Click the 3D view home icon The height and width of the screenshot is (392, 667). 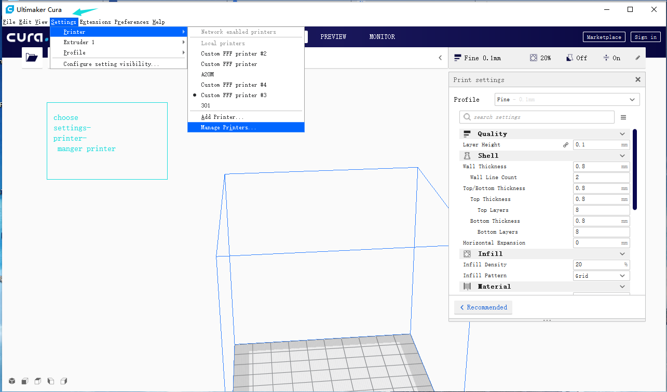coord(11,381)
